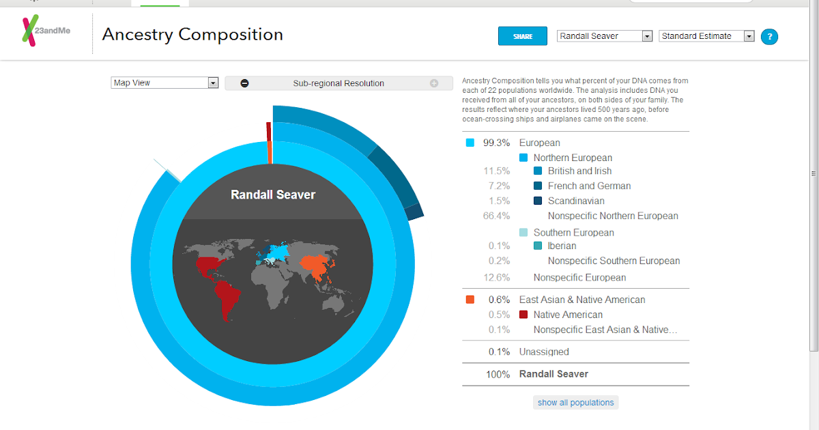Click the cyan European color square
This screenshot has width=819, height=430.
tap(469, 143)
